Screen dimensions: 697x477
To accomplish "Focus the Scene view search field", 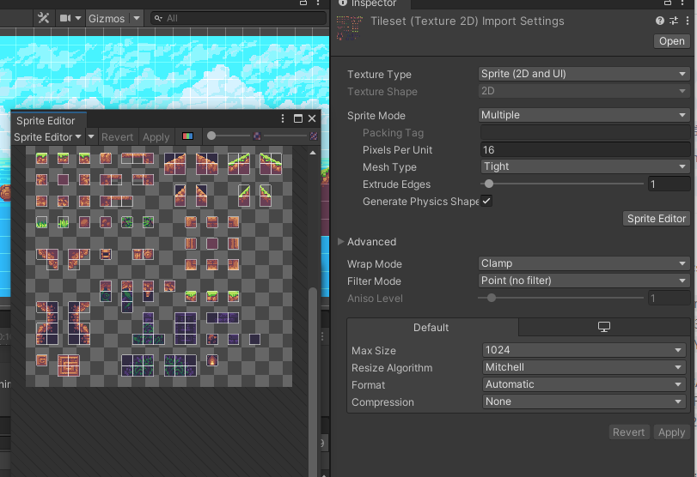I will point(238,18).
